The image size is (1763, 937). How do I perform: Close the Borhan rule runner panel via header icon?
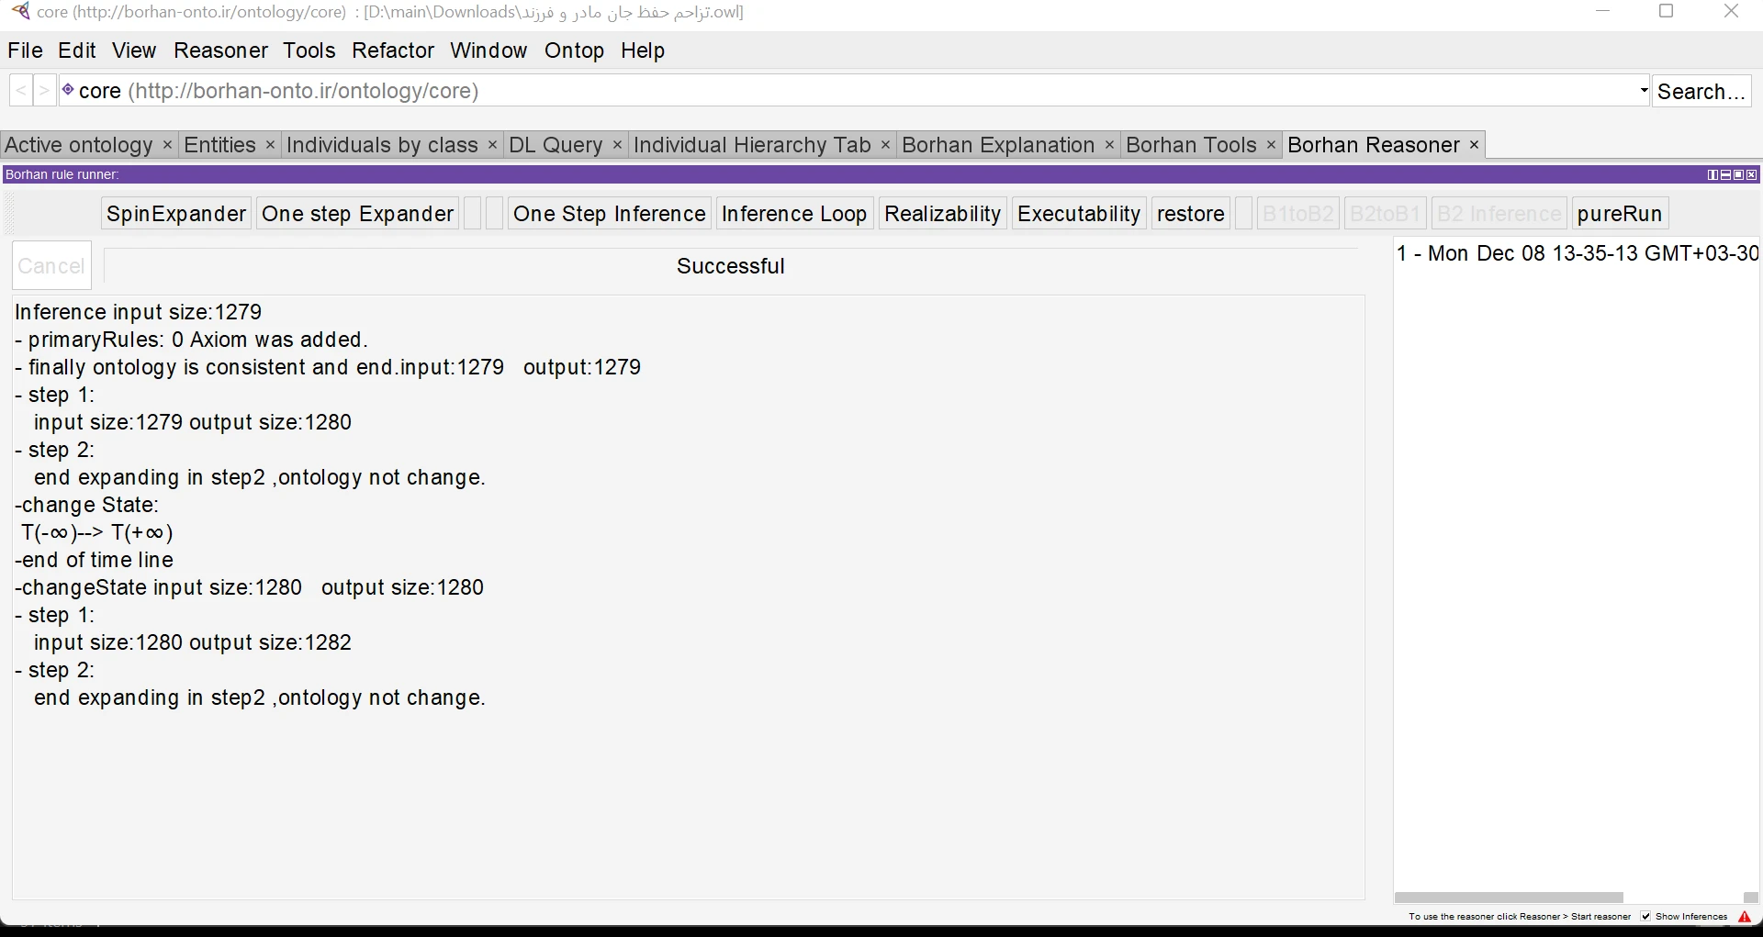(x=1752, y=174)
